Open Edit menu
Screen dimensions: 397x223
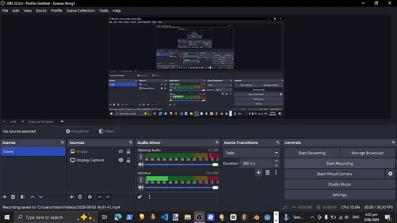[16, 11]
